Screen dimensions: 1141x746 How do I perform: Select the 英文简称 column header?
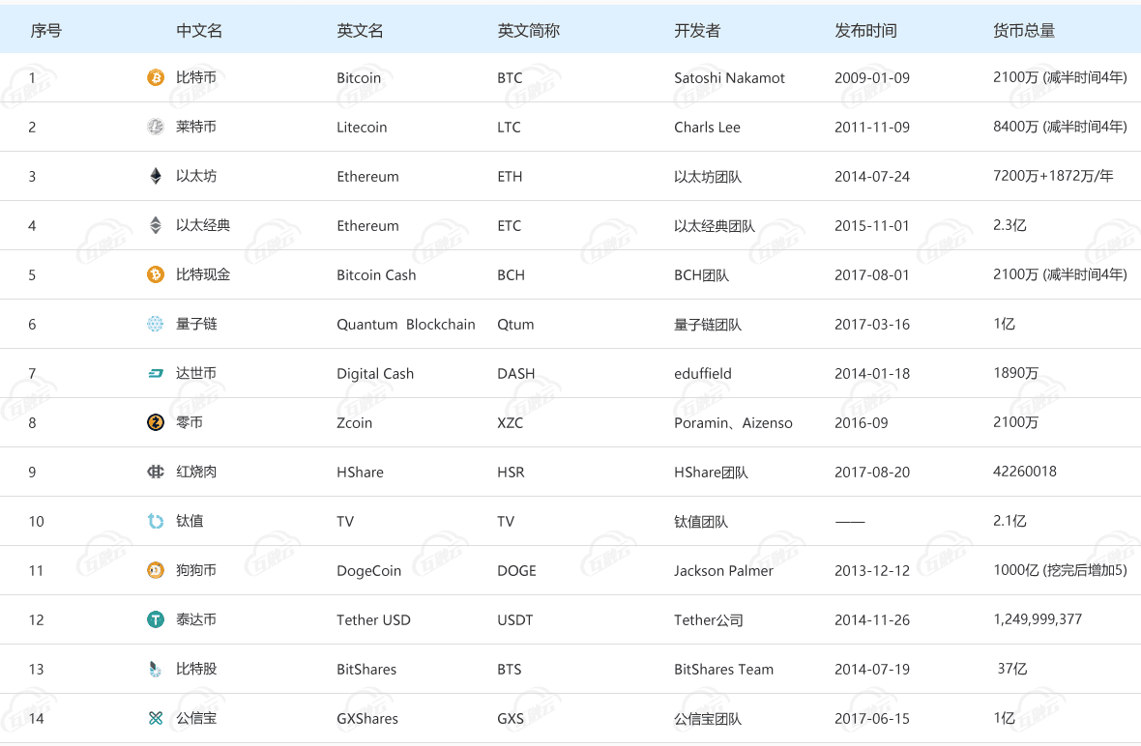[528, 31]
